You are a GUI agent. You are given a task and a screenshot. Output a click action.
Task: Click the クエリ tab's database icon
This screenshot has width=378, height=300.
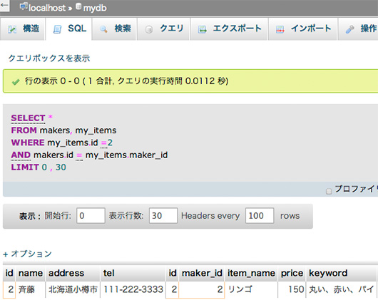(149, 30)
